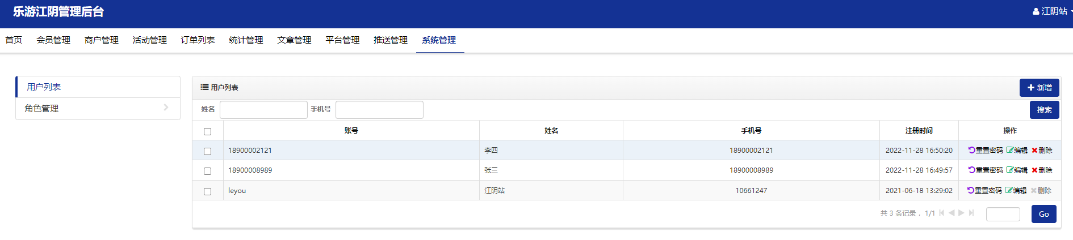Viewport: 1073px width, 240px height.
Task: Open 统计管理 menu tab
Action: click(246, 40)
